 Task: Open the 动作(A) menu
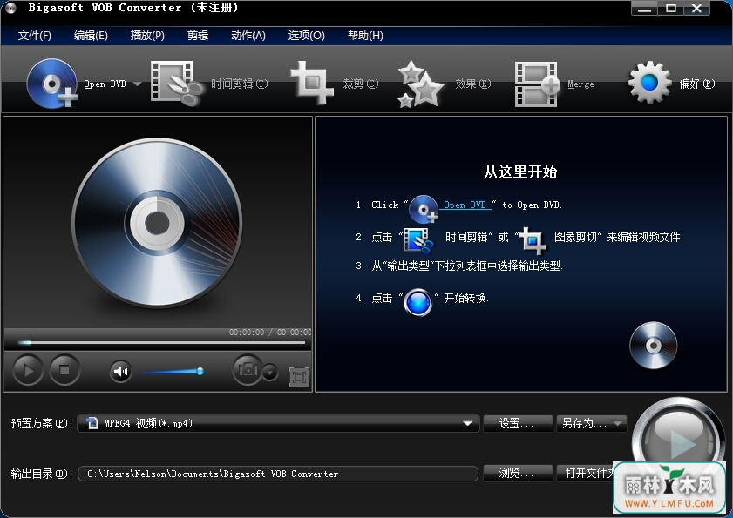pyautogui.click(x=248, y=36)
